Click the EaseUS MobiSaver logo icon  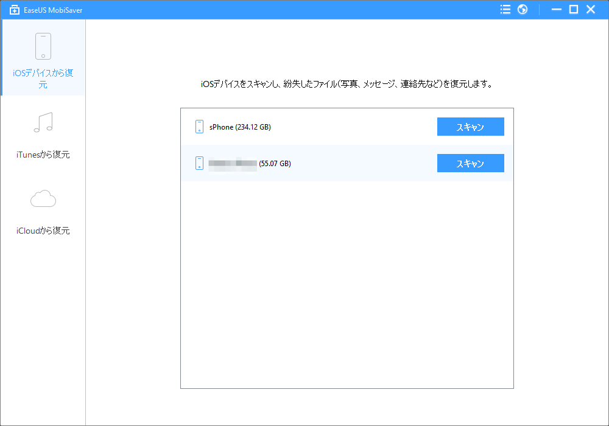15,10
